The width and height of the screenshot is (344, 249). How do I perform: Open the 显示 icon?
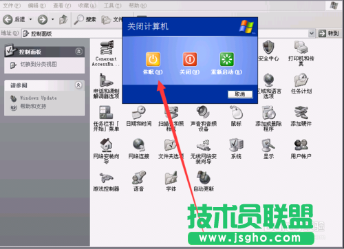268,149
